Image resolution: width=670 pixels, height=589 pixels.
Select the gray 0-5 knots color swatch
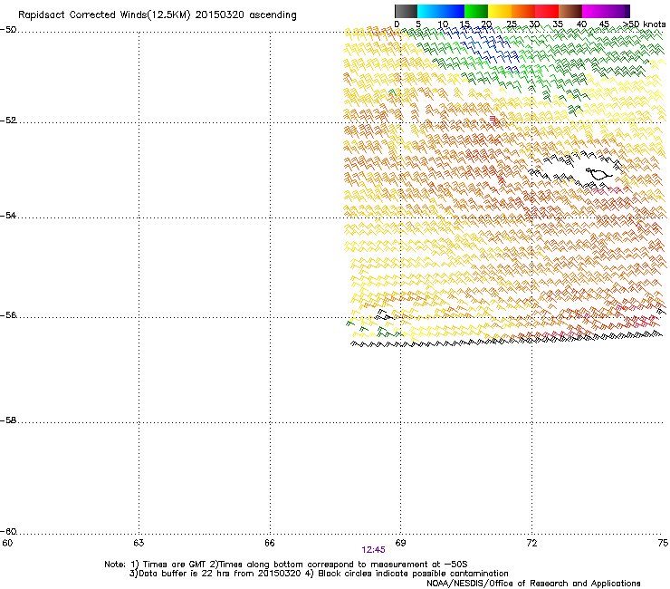click(406, 11)
